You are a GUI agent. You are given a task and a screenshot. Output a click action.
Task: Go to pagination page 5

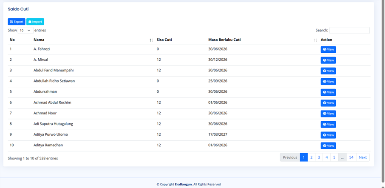334,157
